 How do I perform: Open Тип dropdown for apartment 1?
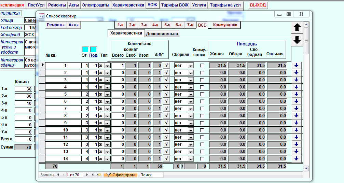click(107, 66)
